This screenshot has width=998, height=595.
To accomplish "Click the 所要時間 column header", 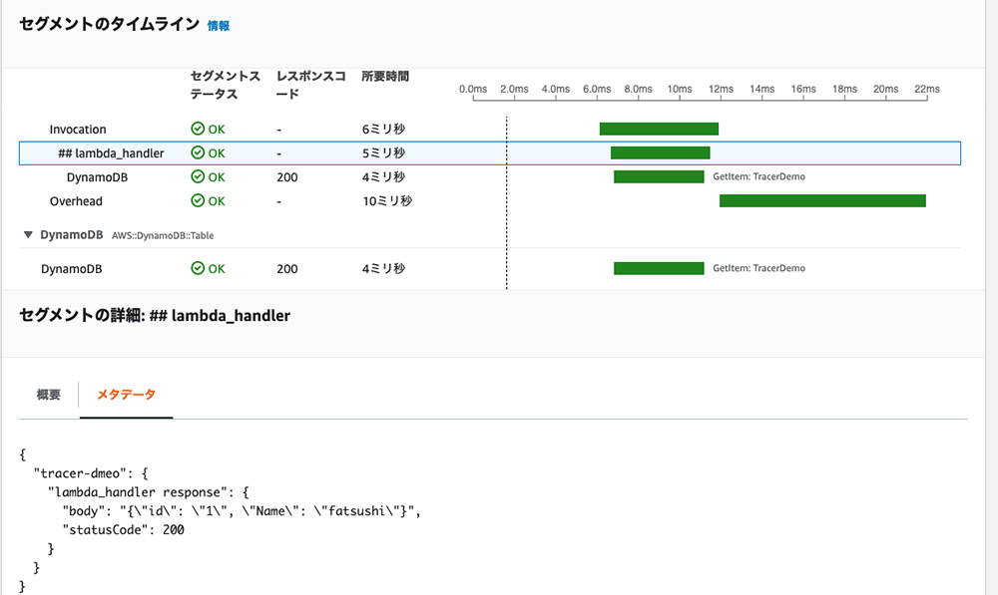I will pos(385,77).
